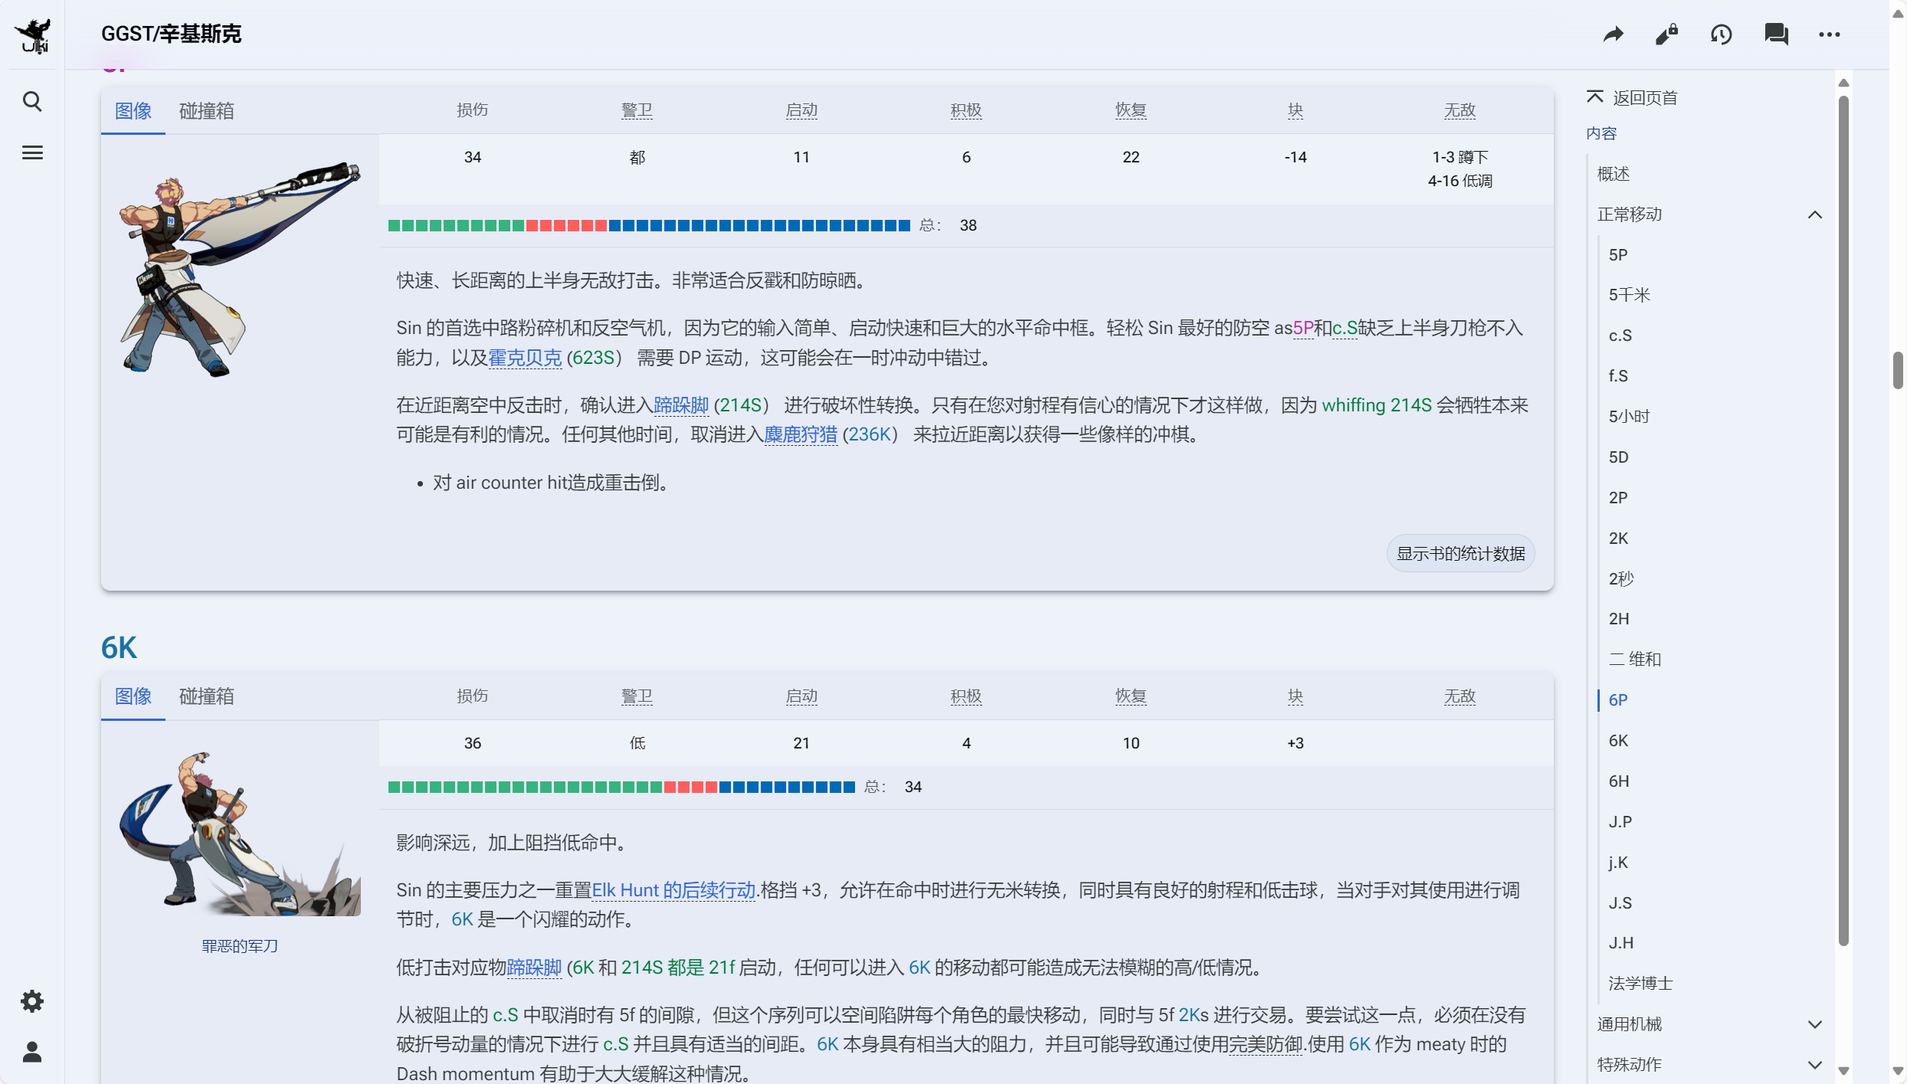The height and width of the screenshot is (1084, 1907).
Task: Jump to 概述 in contents
Action: pos(1613,174)
